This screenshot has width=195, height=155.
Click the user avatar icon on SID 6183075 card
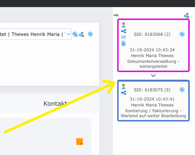[x=123, y=87]
